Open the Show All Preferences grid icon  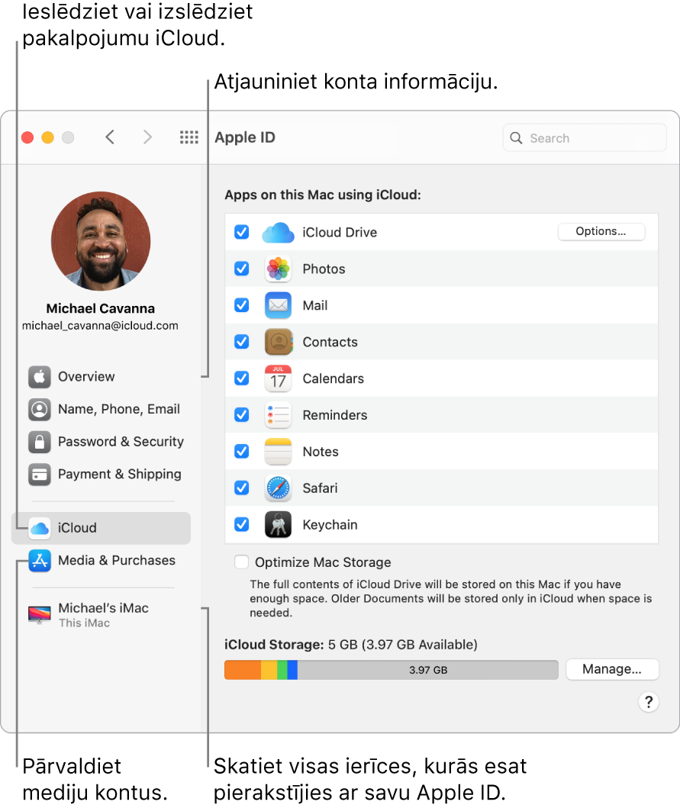point(189,137)
